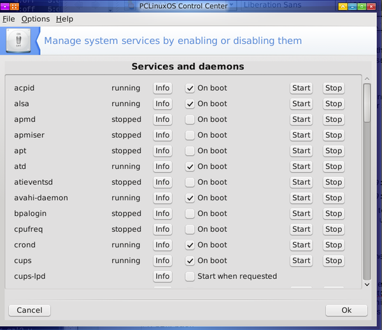Stop the alsa service

[334, 104]
